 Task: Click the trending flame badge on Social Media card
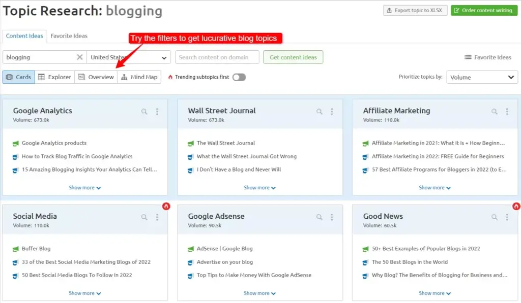(x=166, y=206)
